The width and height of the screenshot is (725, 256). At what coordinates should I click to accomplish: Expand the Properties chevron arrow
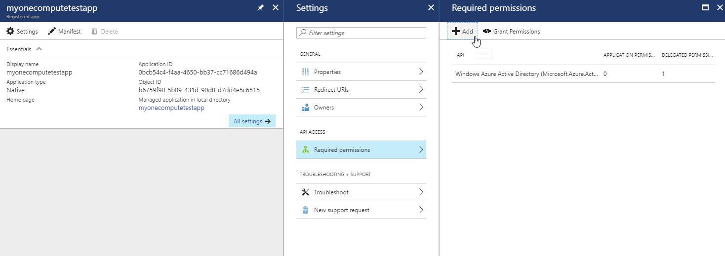coord(421,72)
